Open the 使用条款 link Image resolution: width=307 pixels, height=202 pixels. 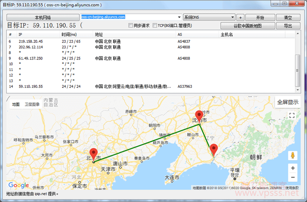[x=292, y=188]
